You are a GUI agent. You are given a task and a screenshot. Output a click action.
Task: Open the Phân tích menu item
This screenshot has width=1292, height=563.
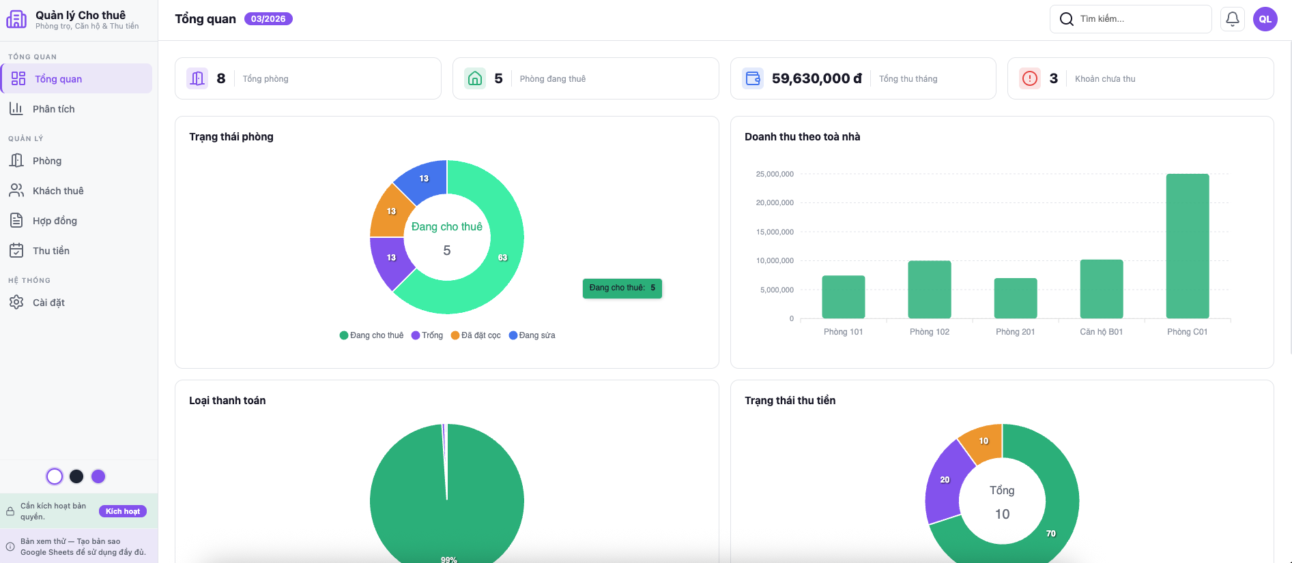pyautogui.click(x=54, y=109)
